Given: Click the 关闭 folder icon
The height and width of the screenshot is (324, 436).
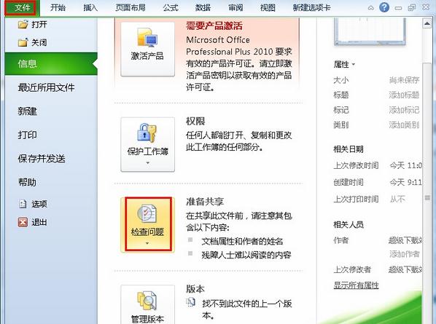Looking at the screenshot, I should point(23,42).
